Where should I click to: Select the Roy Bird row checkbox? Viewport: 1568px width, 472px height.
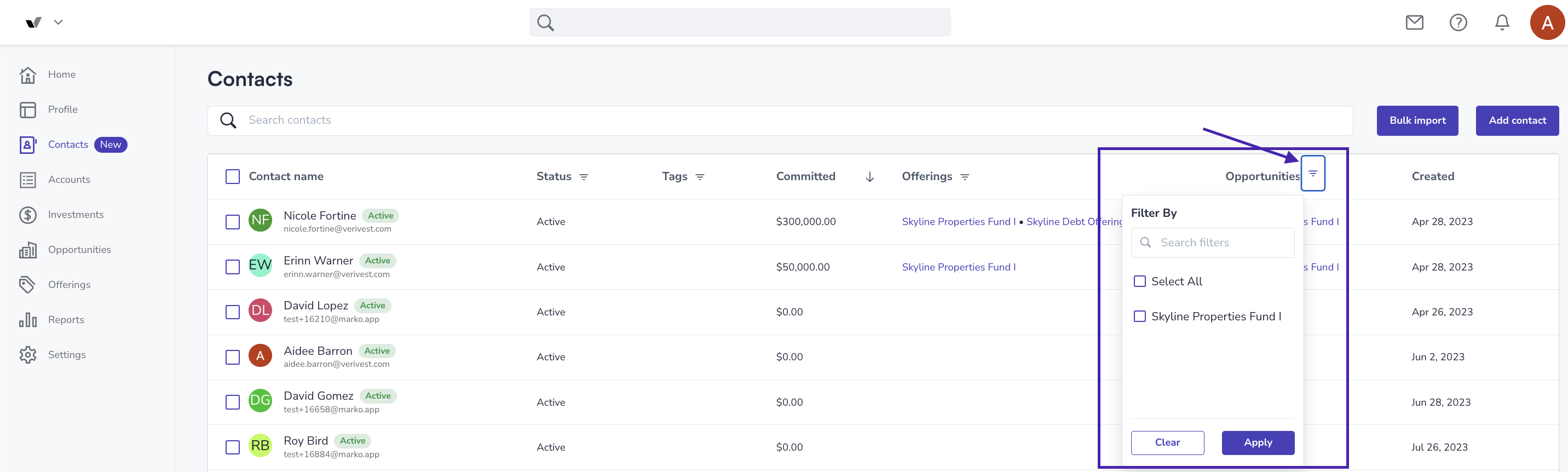tap(233, 447)
